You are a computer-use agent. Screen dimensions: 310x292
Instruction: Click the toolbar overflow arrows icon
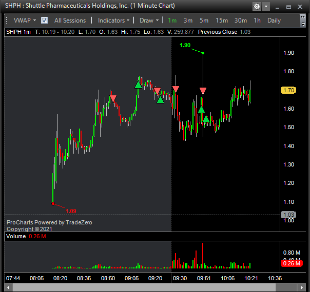pos(303,20)
